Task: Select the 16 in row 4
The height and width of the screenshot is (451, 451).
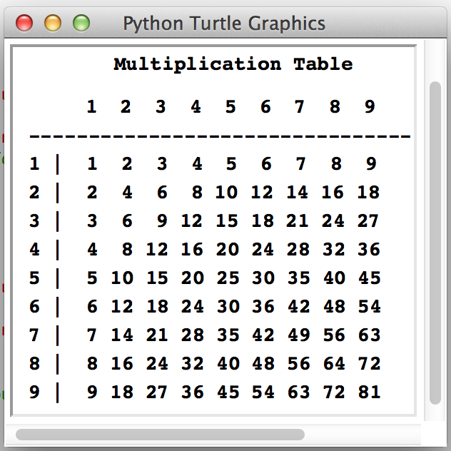Action: pos(193,249)
